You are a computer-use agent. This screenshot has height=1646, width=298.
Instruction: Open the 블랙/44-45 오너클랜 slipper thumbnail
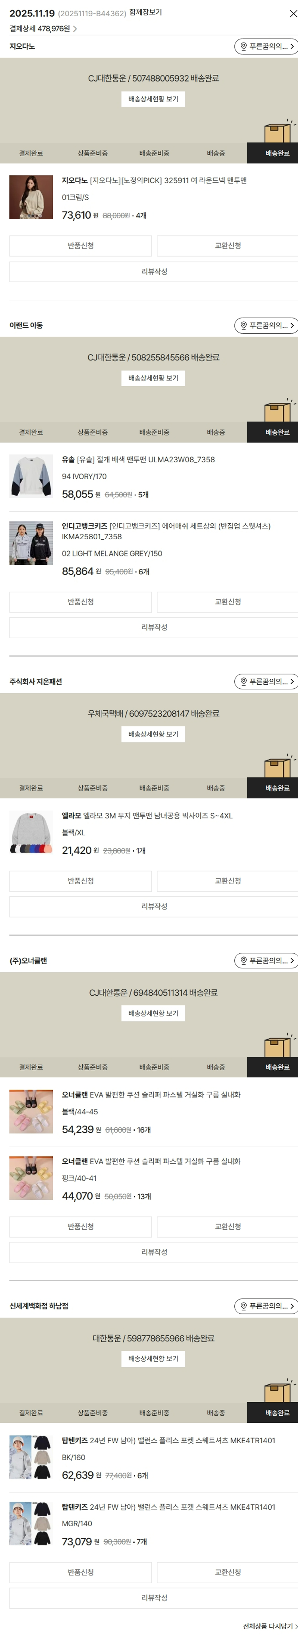[31, 1111]
